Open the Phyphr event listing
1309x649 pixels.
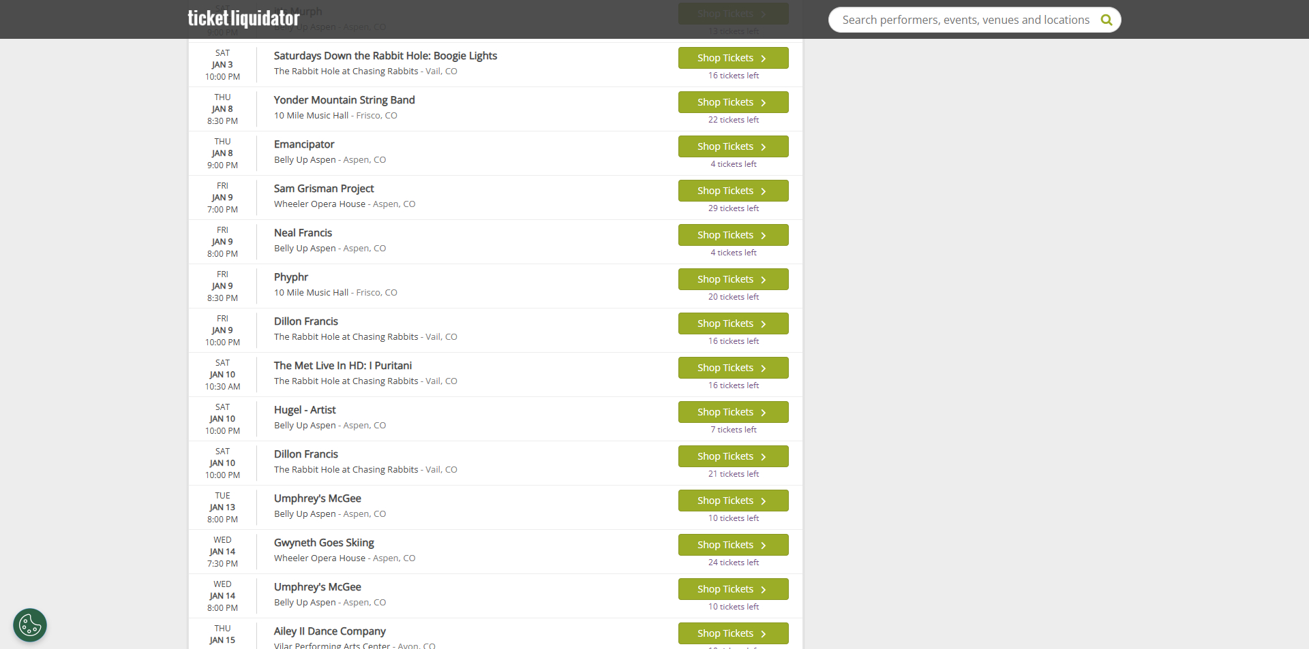(291, 277)
